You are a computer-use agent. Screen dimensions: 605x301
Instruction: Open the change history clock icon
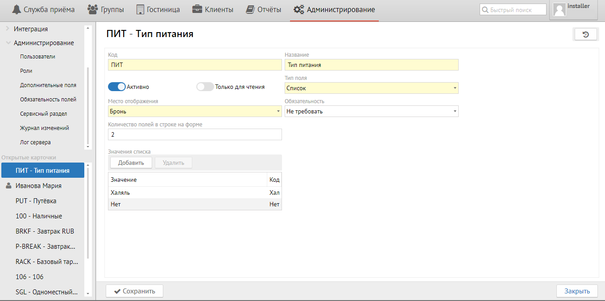point(585,34)
